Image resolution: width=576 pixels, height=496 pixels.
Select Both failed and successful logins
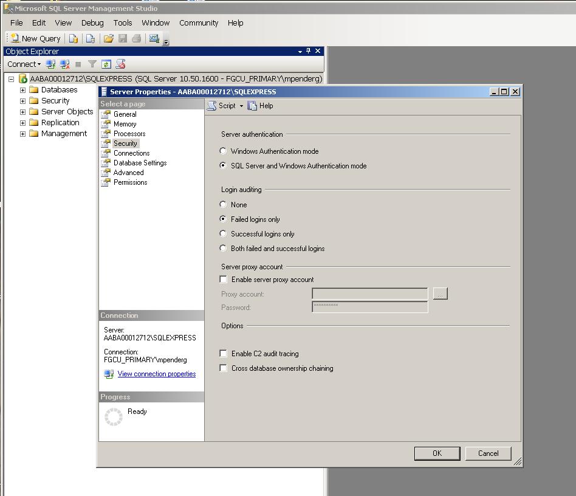click(x=223, y=249)
